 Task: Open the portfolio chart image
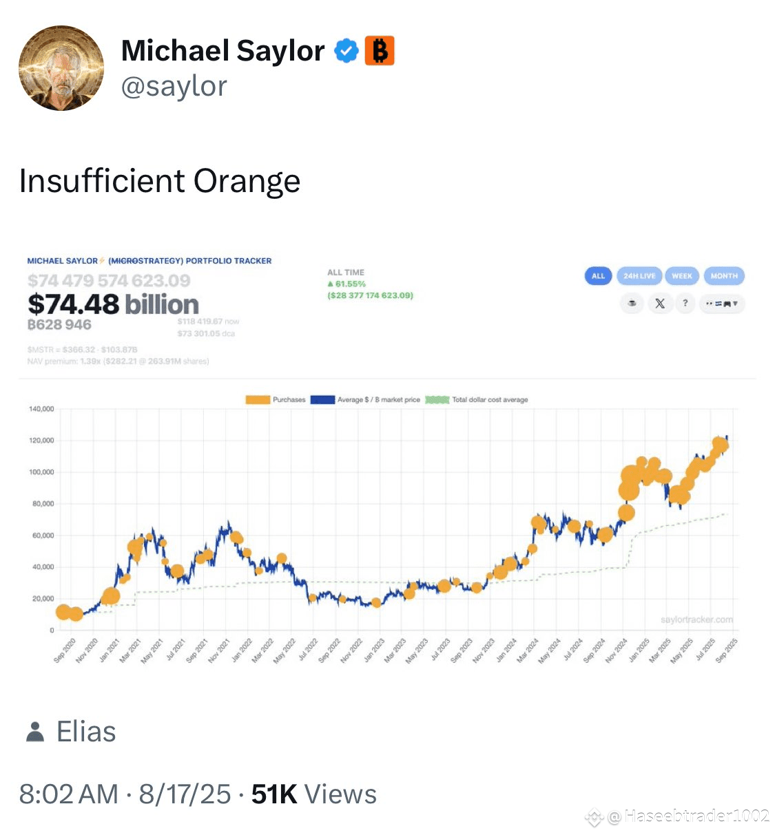coord(387,458)
